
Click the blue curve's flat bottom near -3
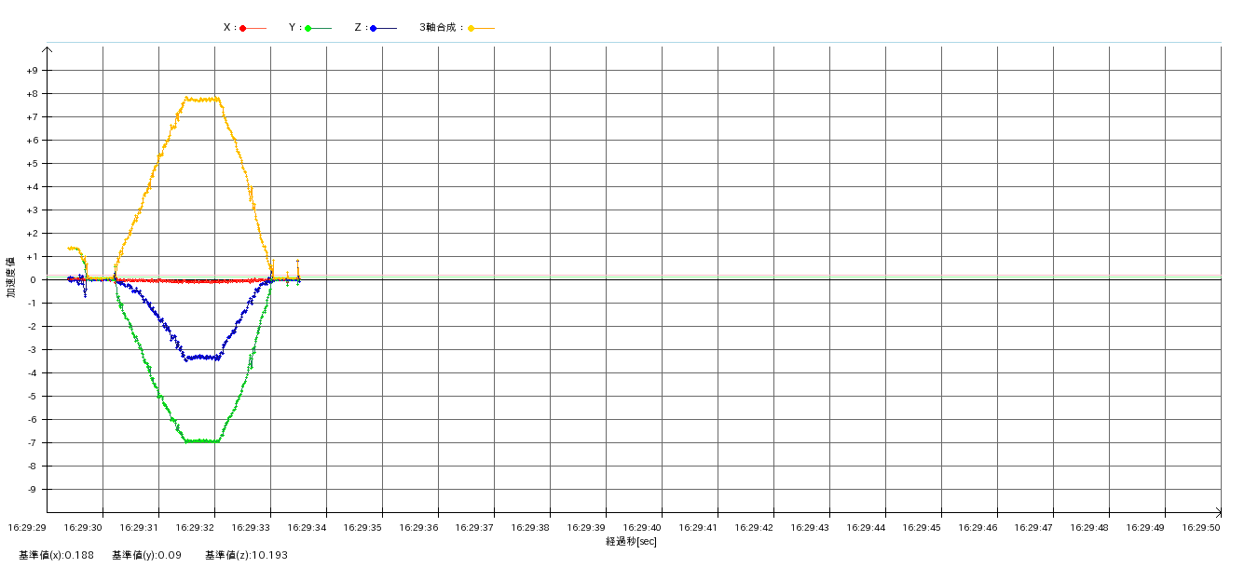tap(202, 357)
